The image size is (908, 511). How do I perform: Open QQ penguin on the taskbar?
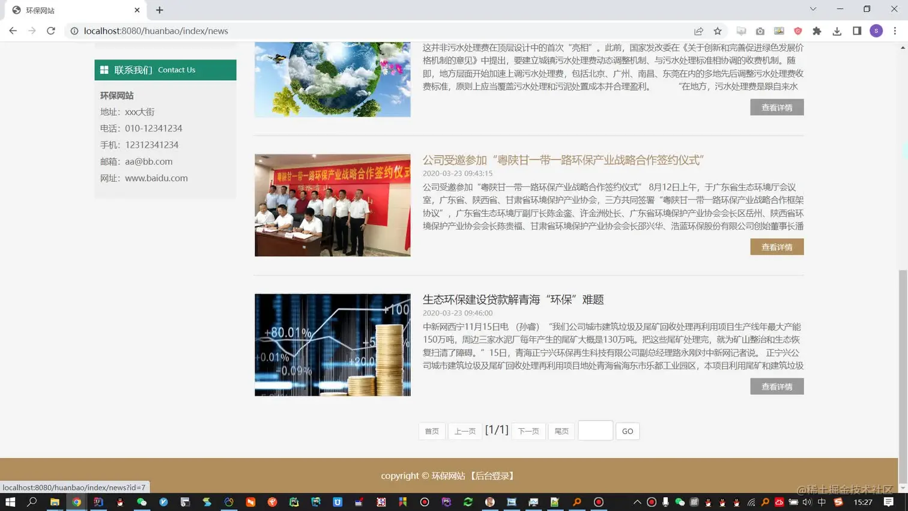pos(120,502)
